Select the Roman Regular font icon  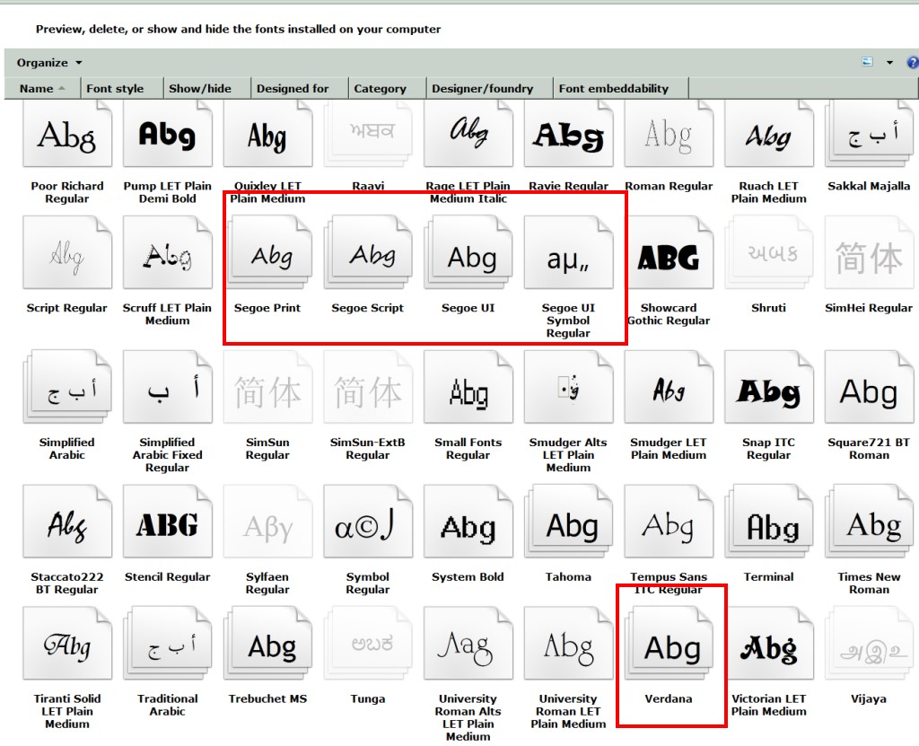tap(669, 134)
